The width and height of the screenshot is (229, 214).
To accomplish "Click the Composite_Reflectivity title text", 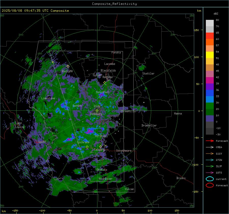I will [x=114, y=4].
